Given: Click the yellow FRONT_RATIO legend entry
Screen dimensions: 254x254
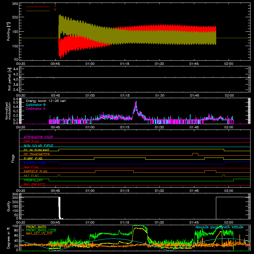Looking at the screenshot, I should (36, 227).
